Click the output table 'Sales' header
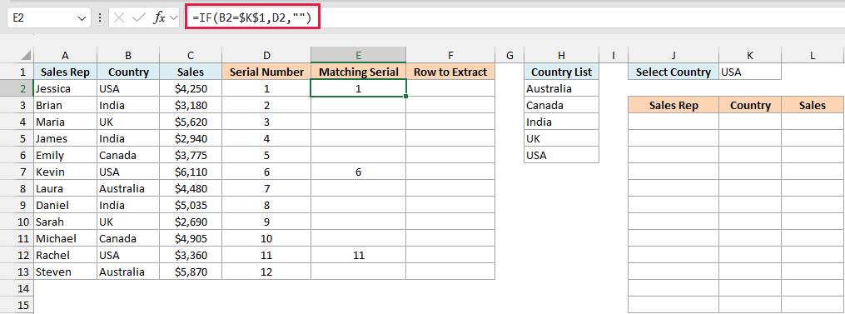The width and height of the screenshot is (845, 314). tap(813, 105)
